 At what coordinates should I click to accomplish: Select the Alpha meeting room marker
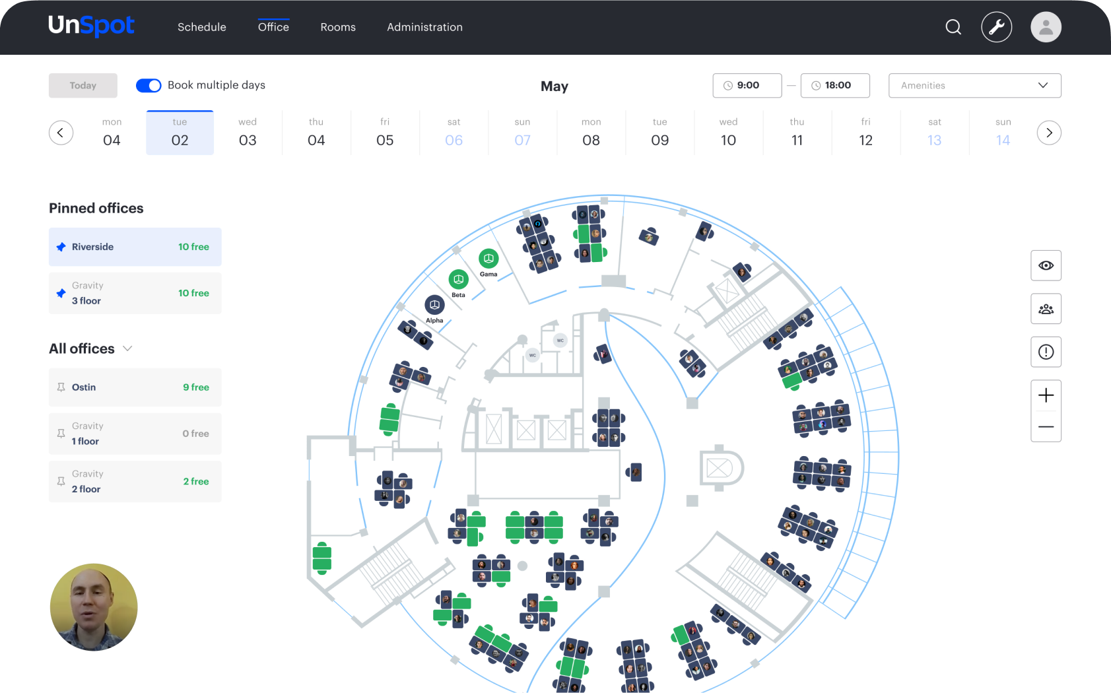[434, 305]
